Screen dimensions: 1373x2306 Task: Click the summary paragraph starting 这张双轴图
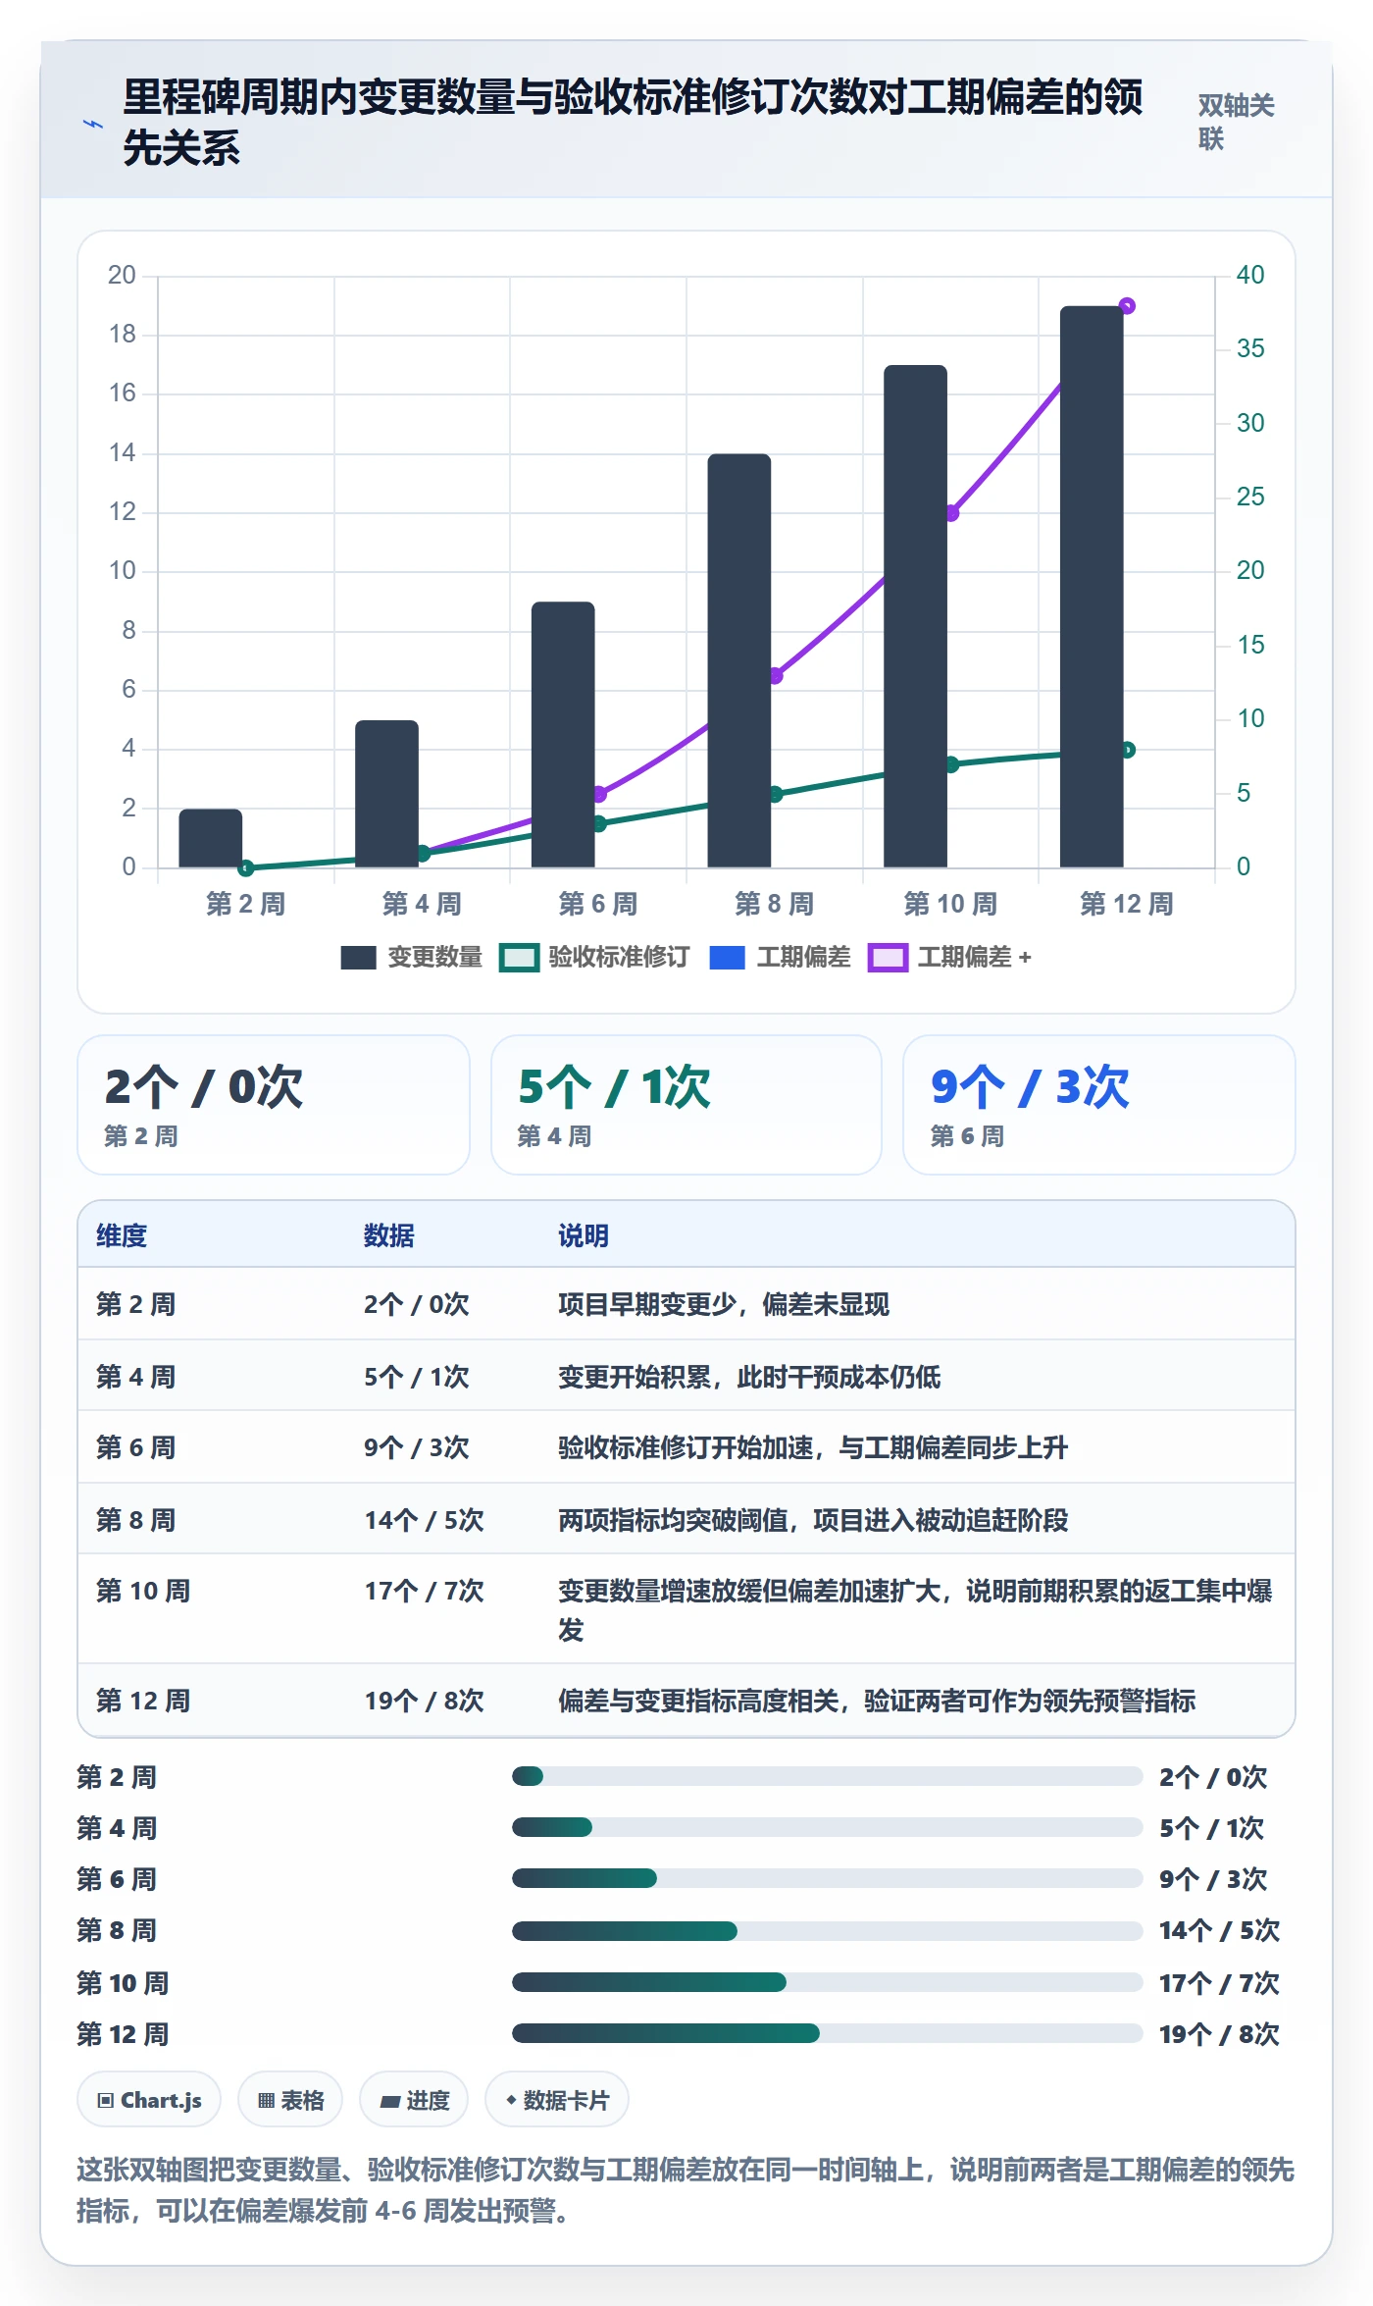click(686, 2189)
